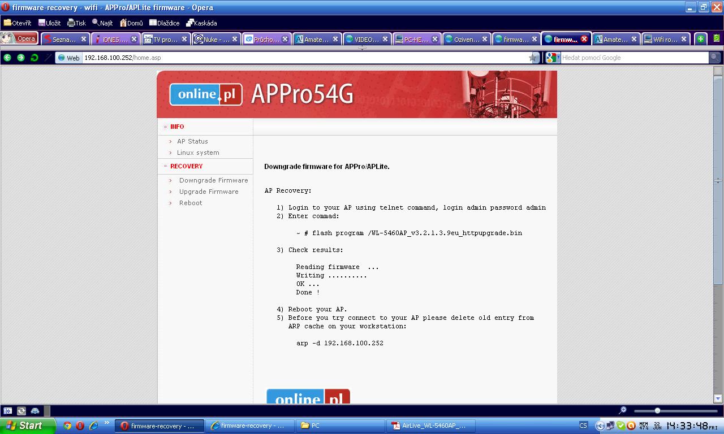Open AP Status page
724x434 pixels.
click(192, 141)
